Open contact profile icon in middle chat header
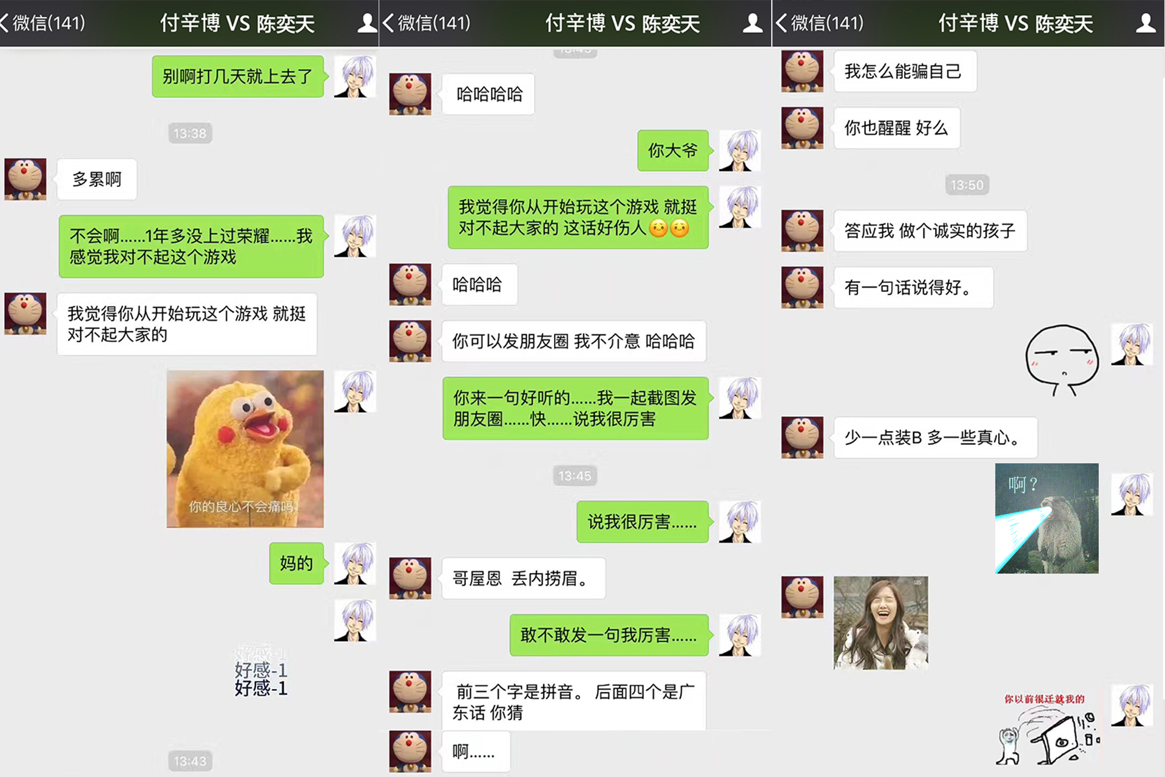This screenshot has height=777, width=1165. click(752, 23)
